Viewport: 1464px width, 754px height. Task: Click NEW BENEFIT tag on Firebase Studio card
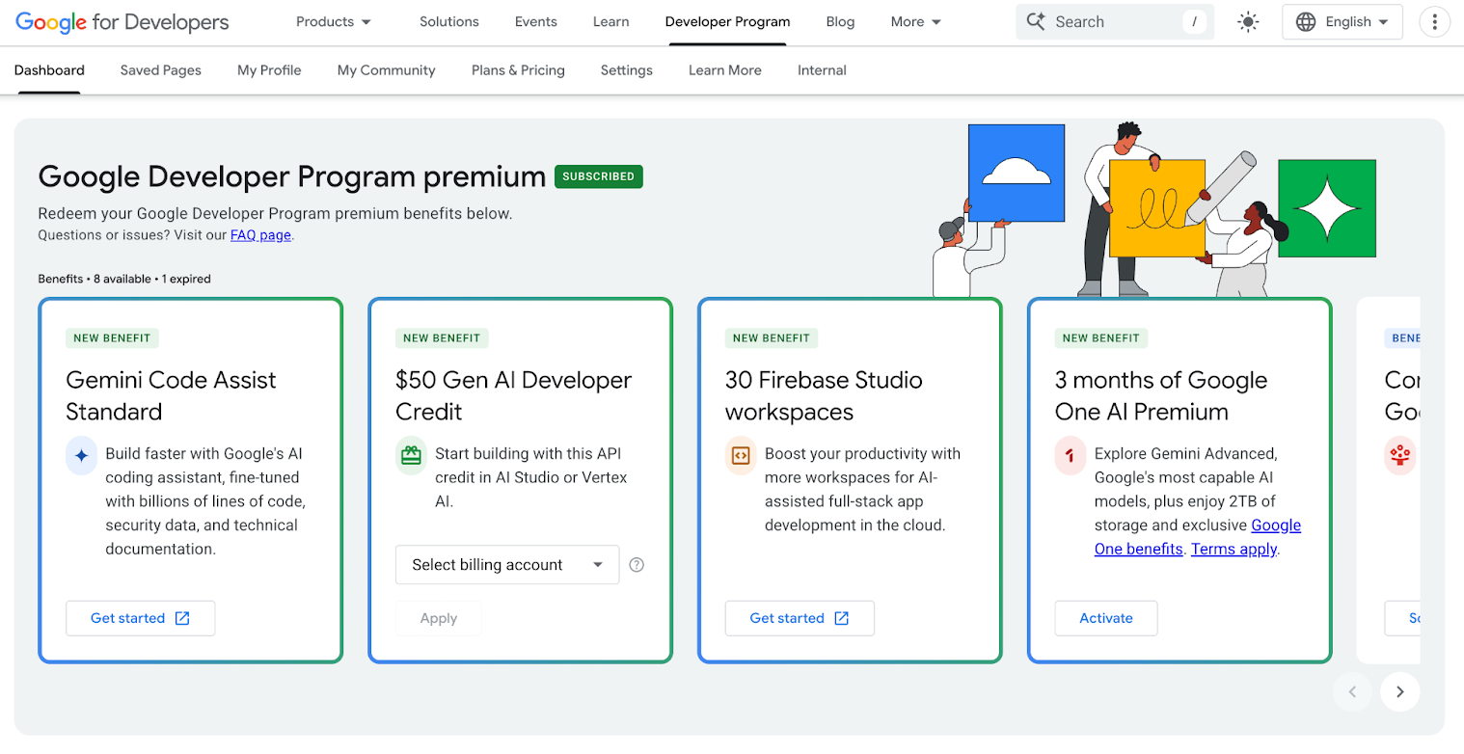[x=772, y=338]
